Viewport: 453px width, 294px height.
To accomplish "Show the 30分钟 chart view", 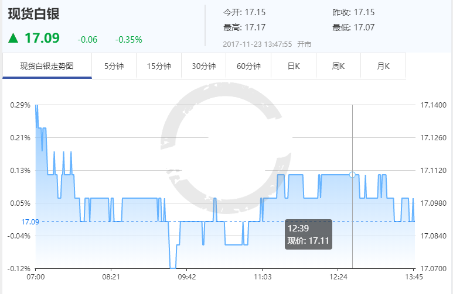I will tap(203, 66).
